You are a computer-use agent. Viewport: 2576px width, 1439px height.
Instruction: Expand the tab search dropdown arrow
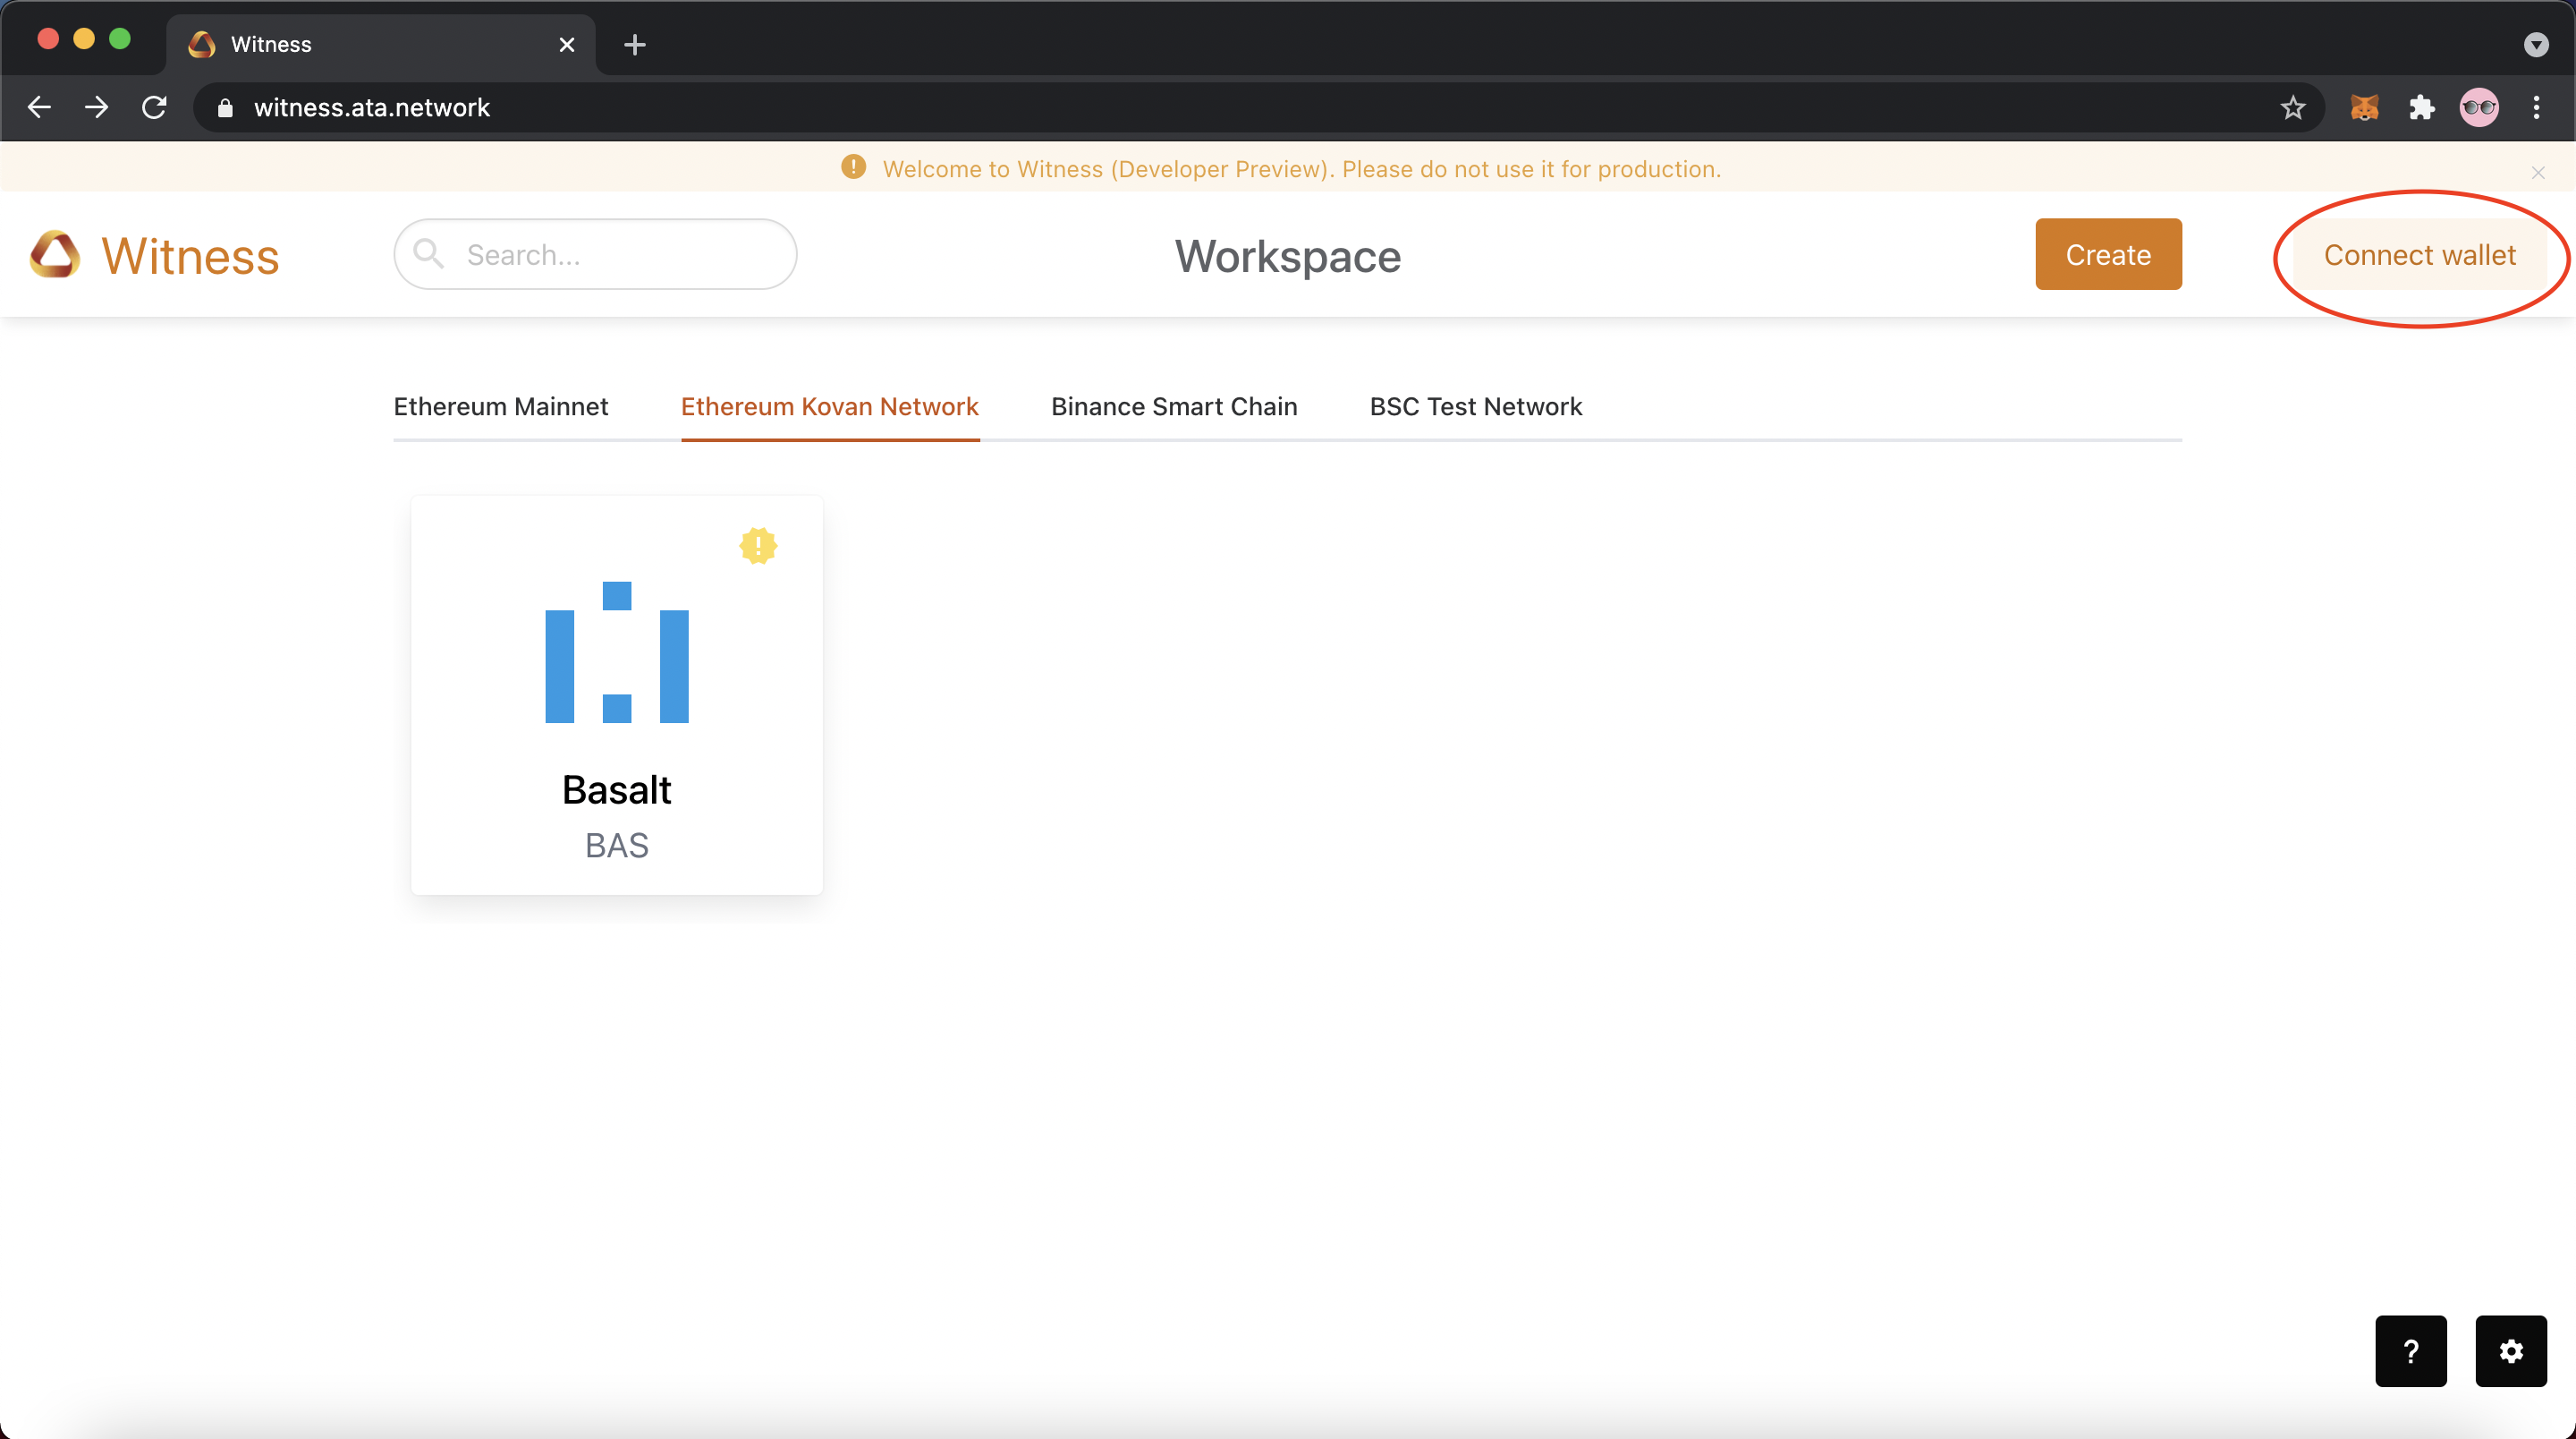(2535, 44)
